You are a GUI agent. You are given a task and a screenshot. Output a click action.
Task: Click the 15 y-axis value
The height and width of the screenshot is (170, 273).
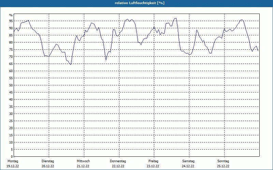(11, 135)
